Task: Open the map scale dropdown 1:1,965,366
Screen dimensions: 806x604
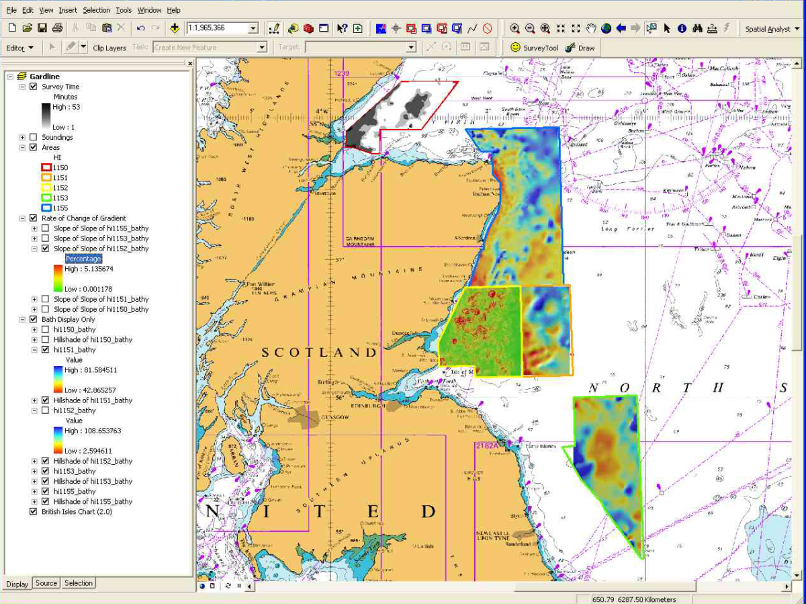Action: point(253,28)
